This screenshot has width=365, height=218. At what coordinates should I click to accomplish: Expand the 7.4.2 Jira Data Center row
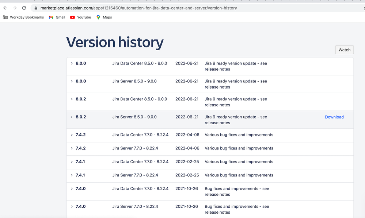pos(72,135)
